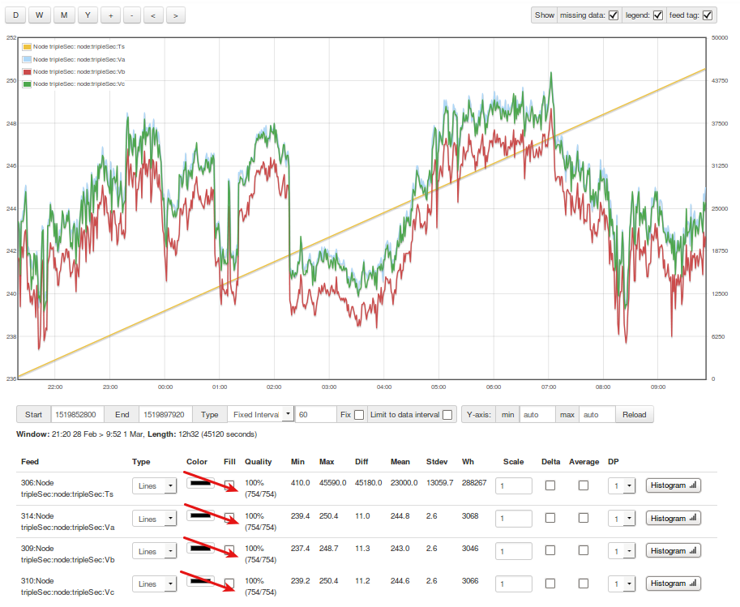Pan graph right with the arrow button
Screen dimensions: 740x607
[x=177, y=15]
